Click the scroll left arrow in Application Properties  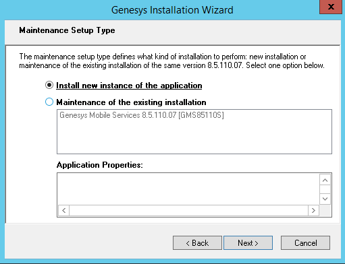tap(64, 211)
